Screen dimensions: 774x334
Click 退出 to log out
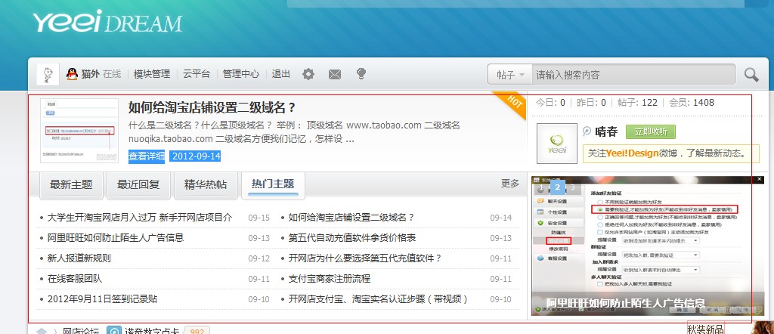(281, 74)
